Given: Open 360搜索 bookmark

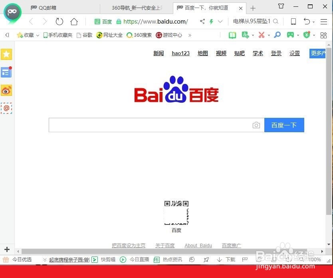Looking at the screenshot, I should coord(139,35).
